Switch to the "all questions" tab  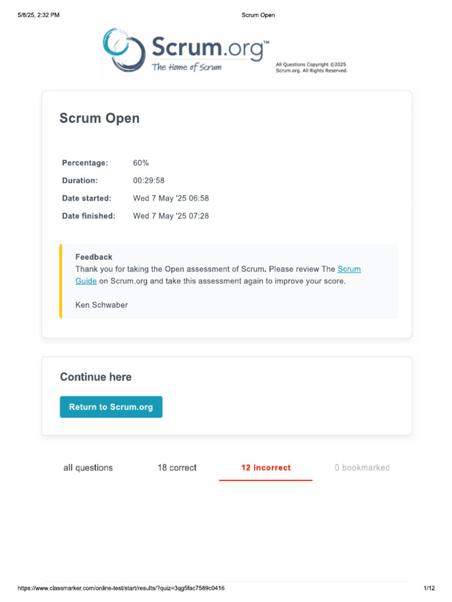[88, 468]
